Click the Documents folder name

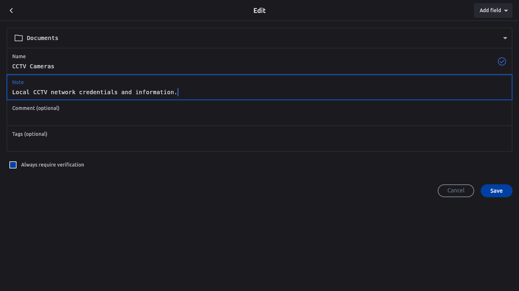coord(43,38)
